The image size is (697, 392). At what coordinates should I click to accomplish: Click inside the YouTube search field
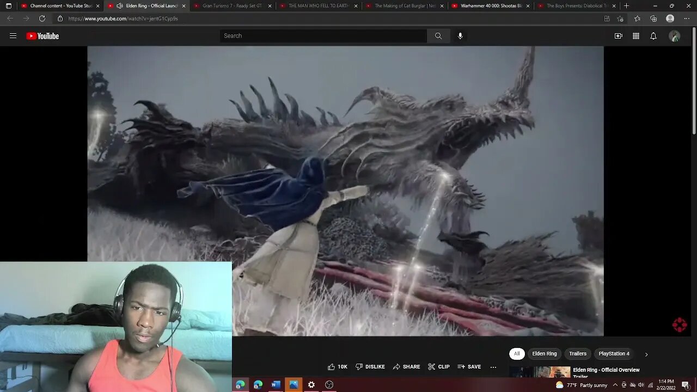coord(323,36)
